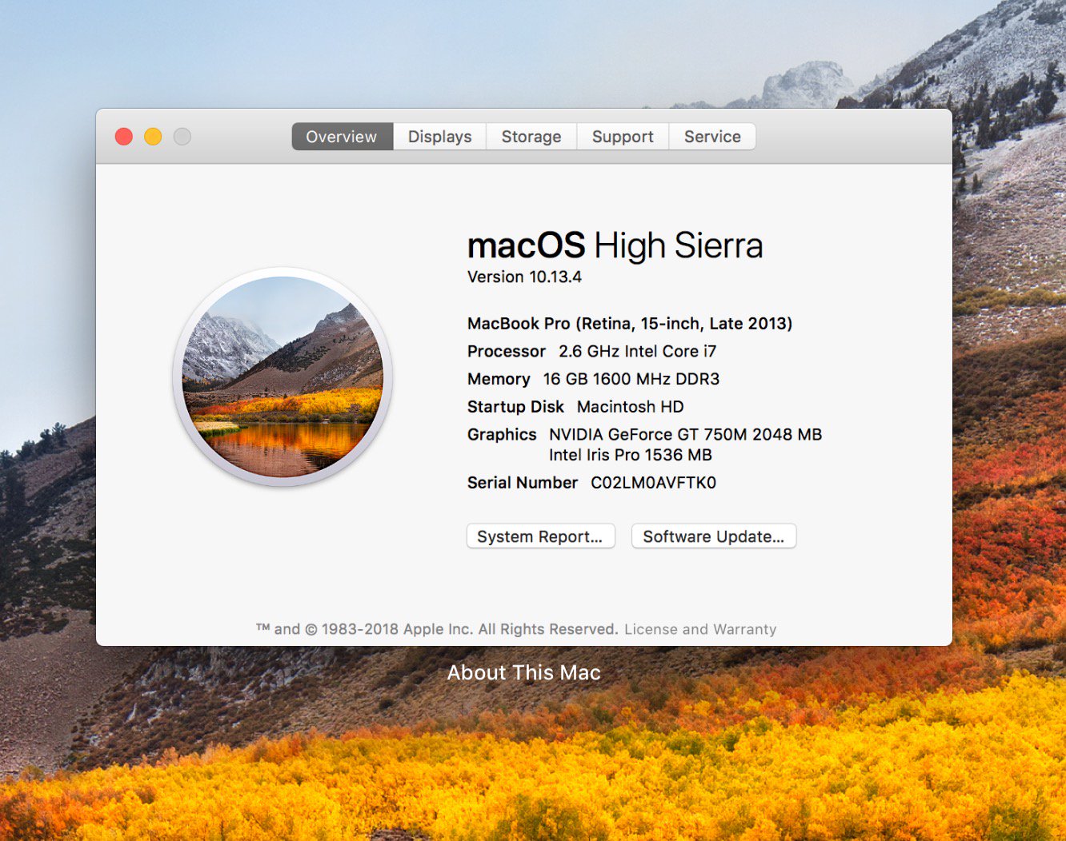Image resolution: width=1066 pixels, height=841 pixels.
Task: Close the About This Mac window
Action: coord(124,137)
